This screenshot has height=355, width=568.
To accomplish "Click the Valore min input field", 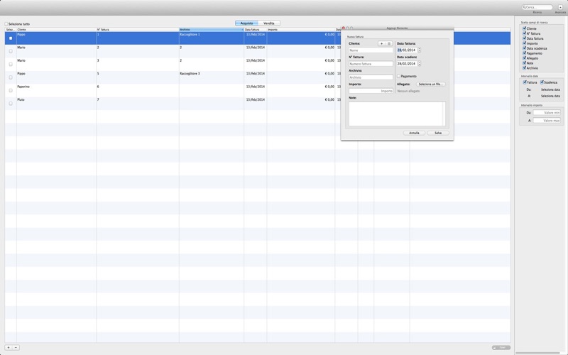I will pos(547,113).
